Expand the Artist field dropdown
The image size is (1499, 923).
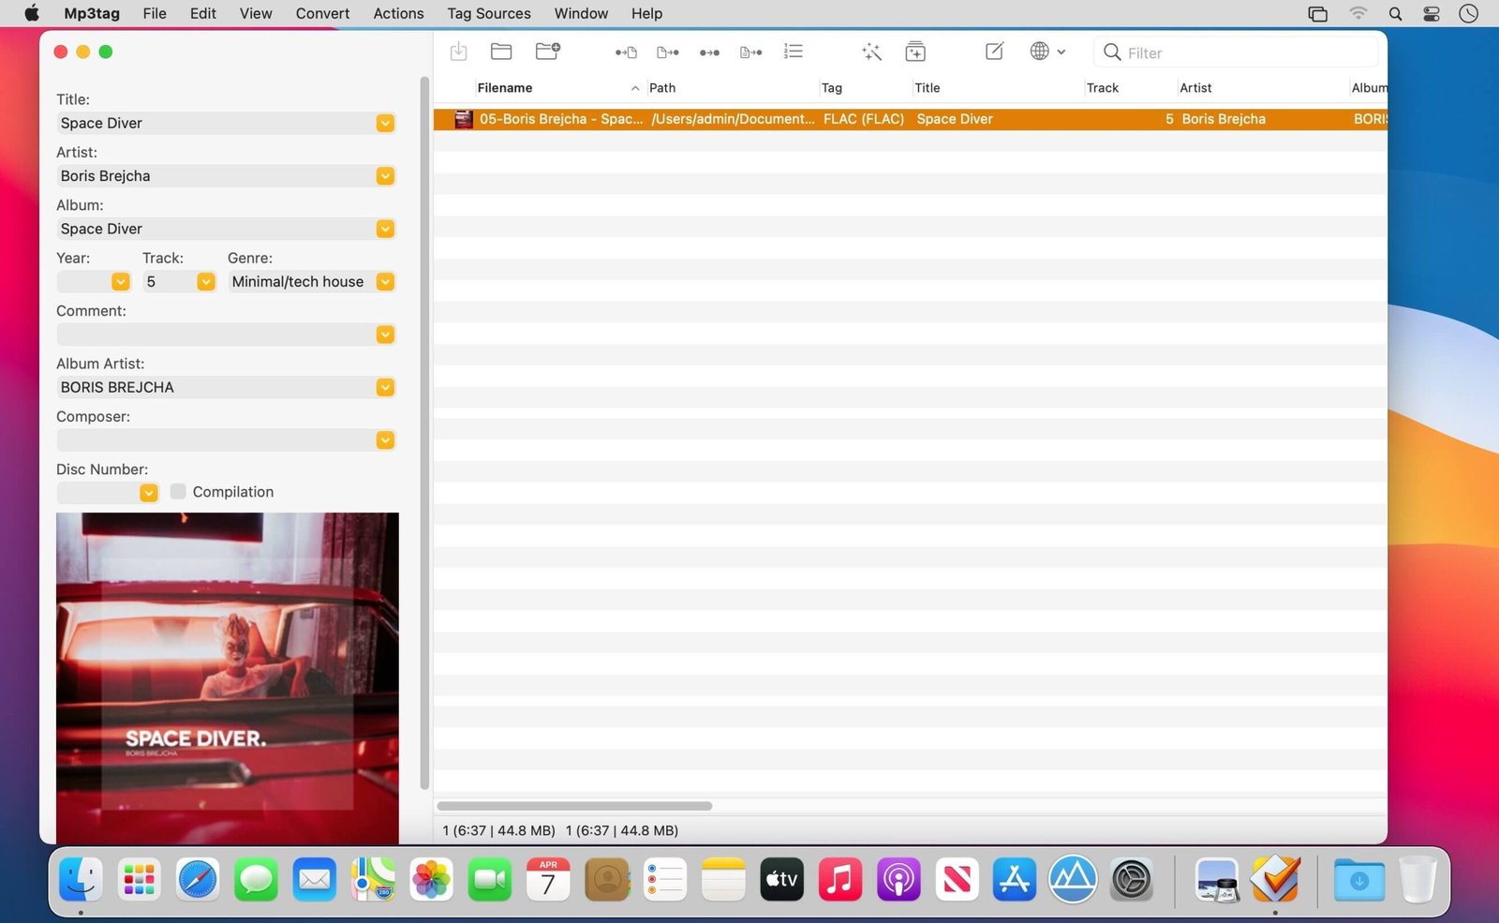[384, 175]
